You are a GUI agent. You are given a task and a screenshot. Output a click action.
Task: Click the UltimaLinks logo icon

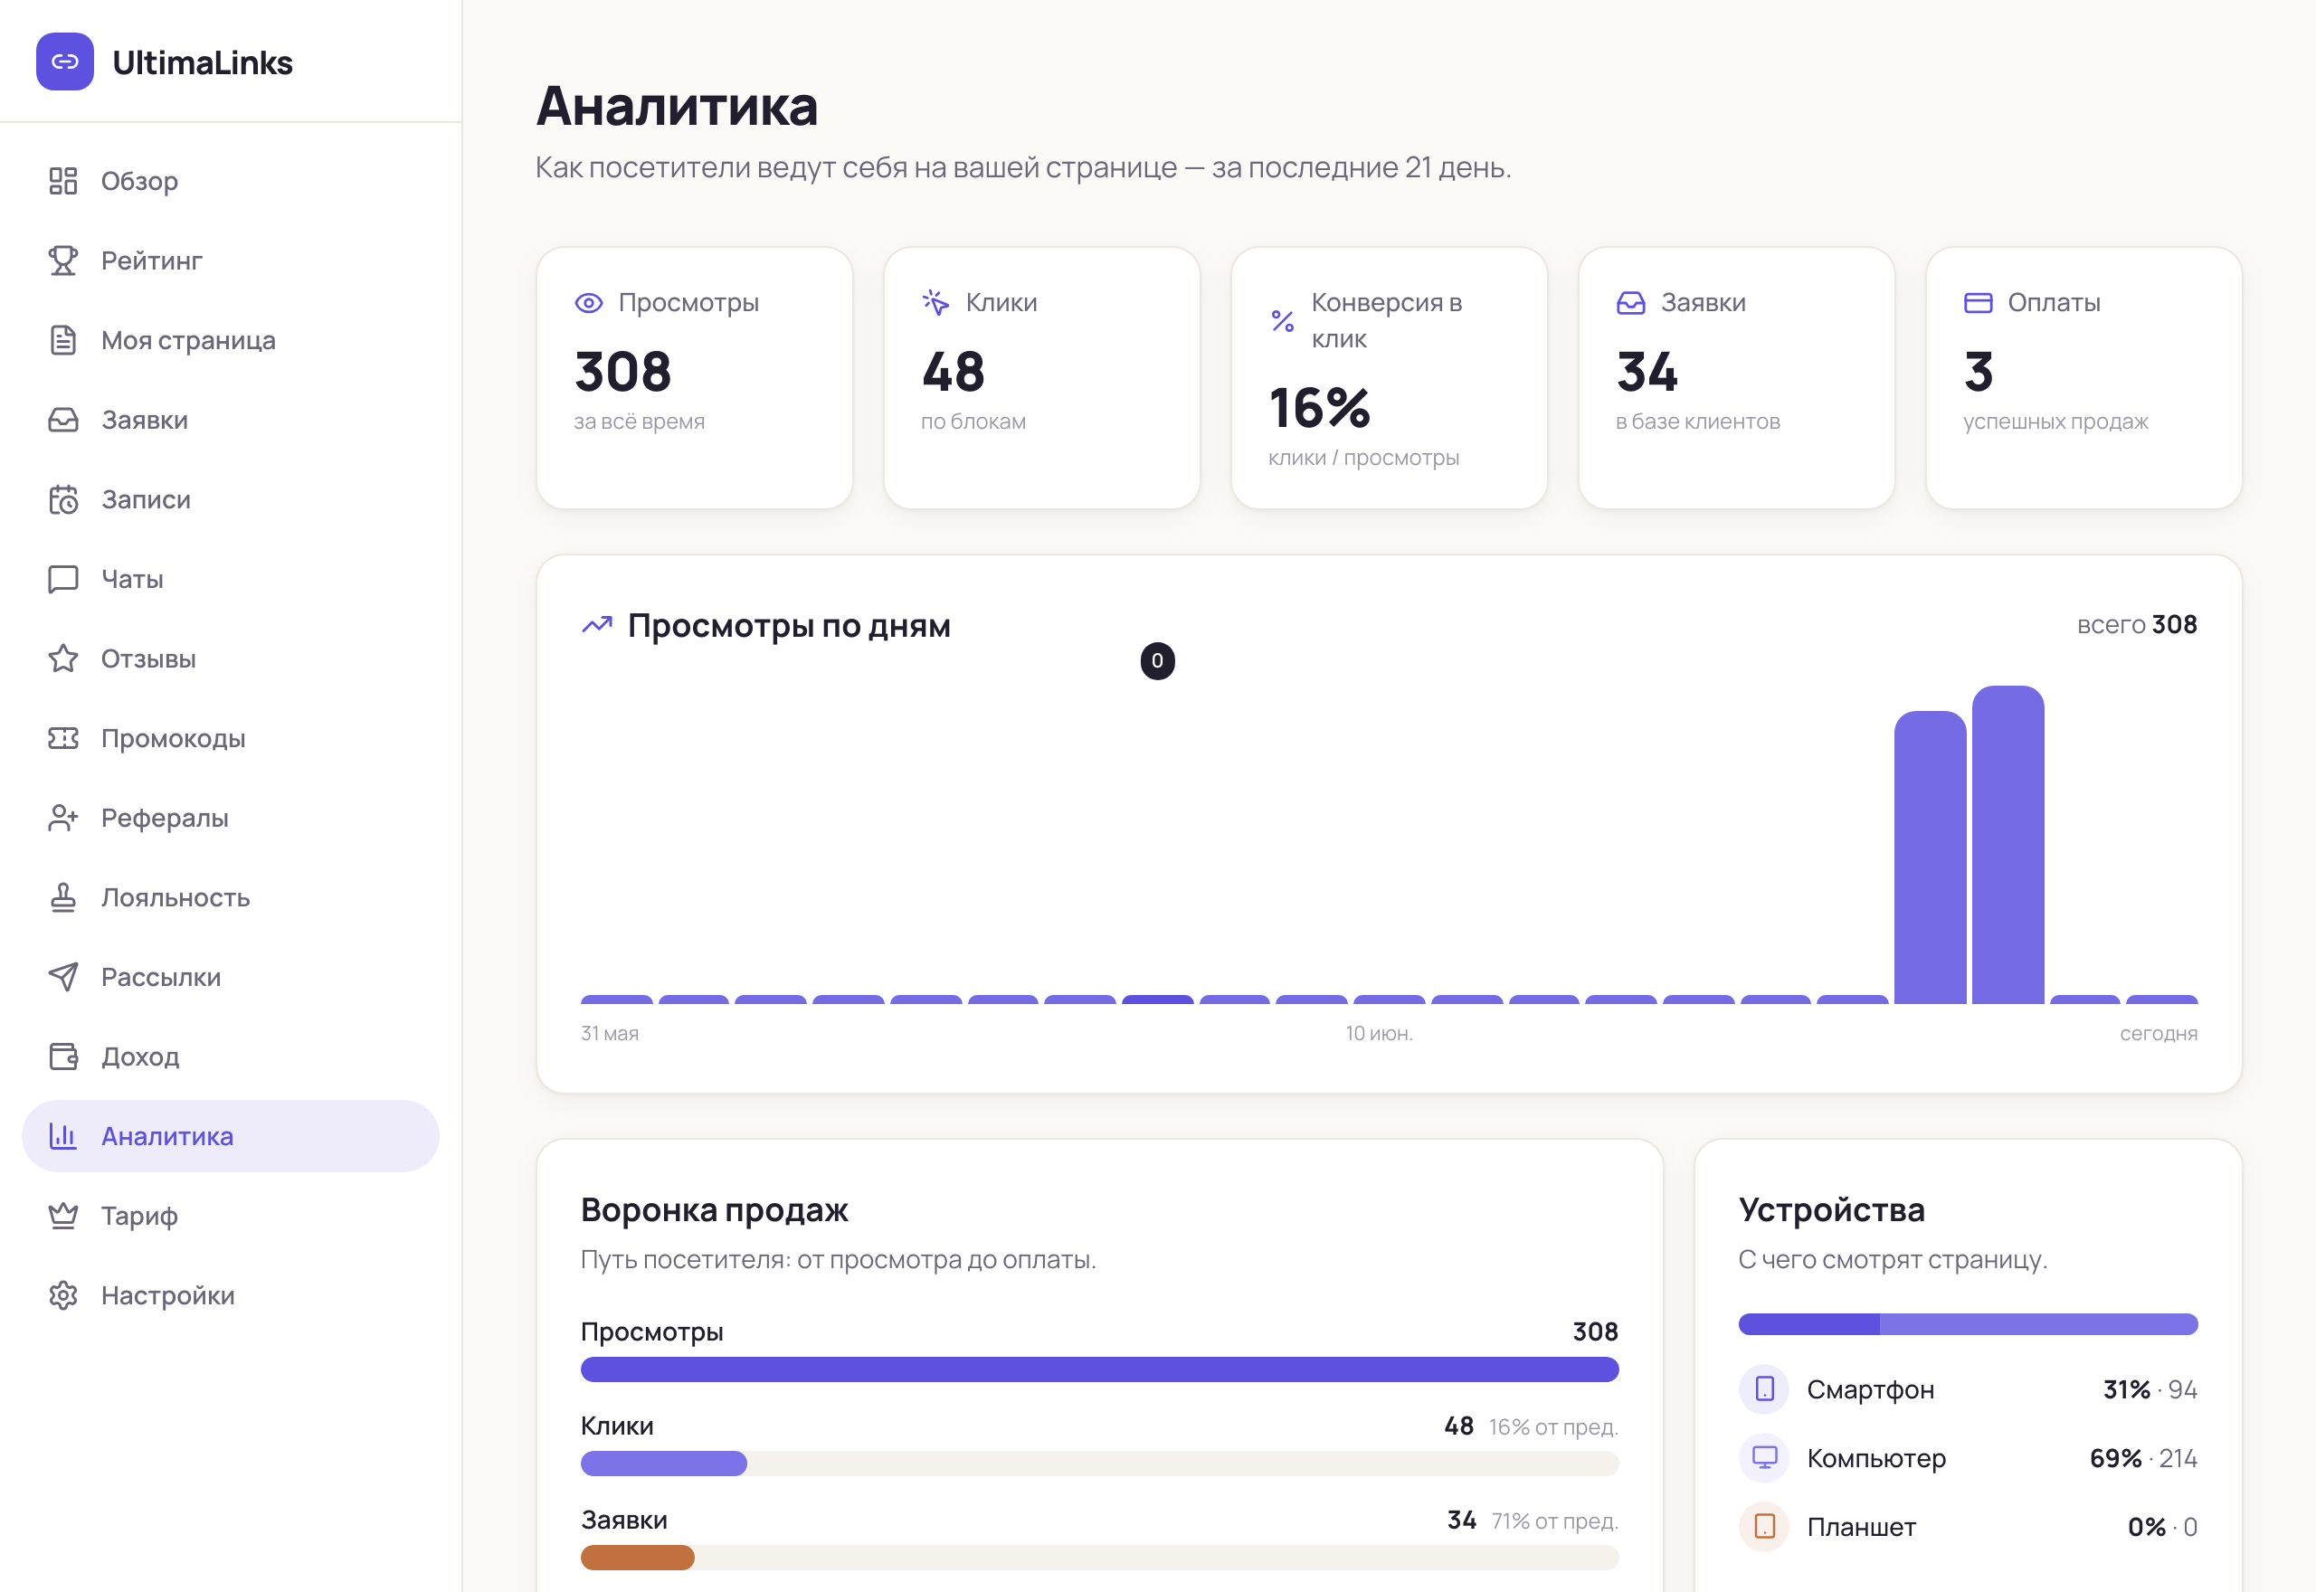click(x=65, y=62)
